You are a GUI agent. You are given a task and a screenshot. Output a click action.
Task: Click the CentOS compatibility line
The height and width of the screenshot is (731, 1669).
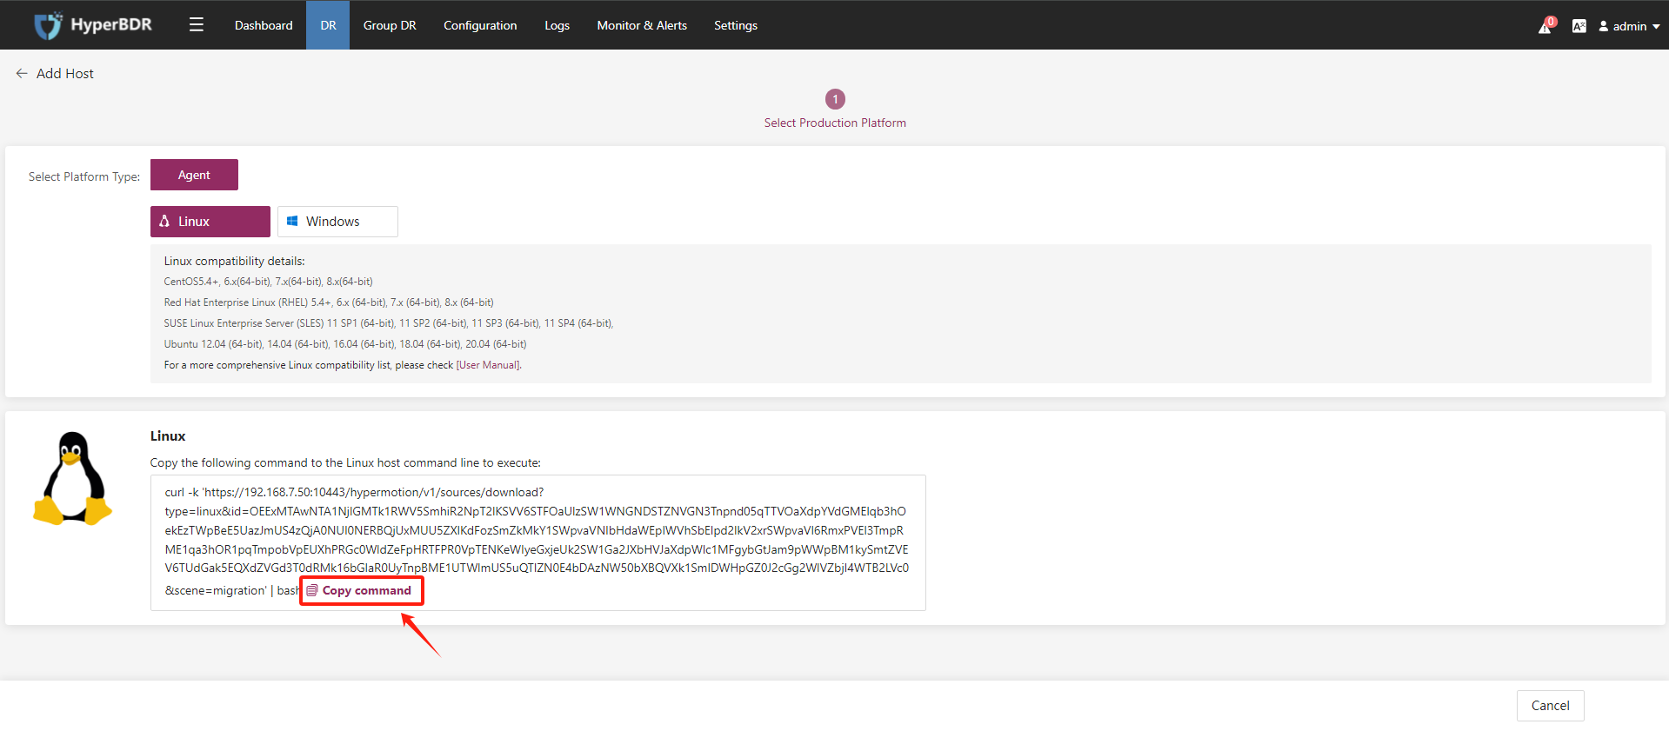tap(268, 282)
